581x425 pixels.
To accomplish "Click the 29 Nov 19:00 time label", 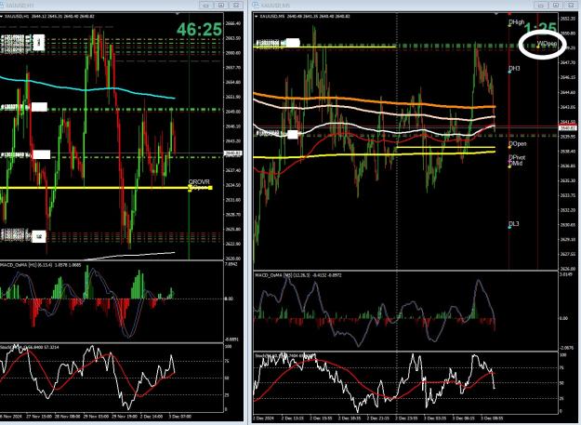I will (x=125, y=417).
